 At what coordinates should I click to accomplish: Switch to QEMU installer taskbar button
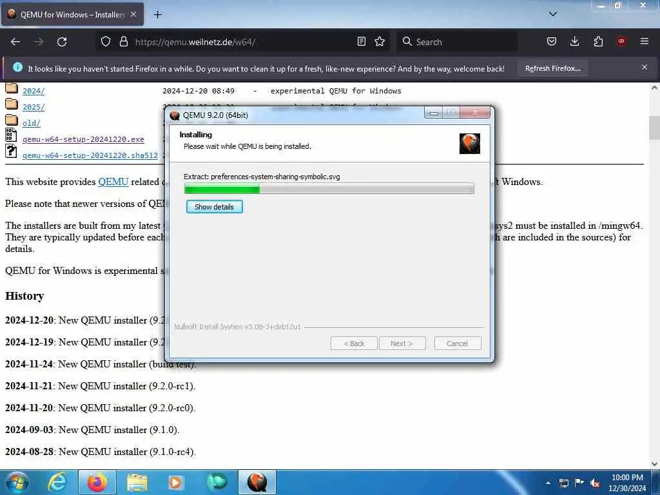pos(257,482)
